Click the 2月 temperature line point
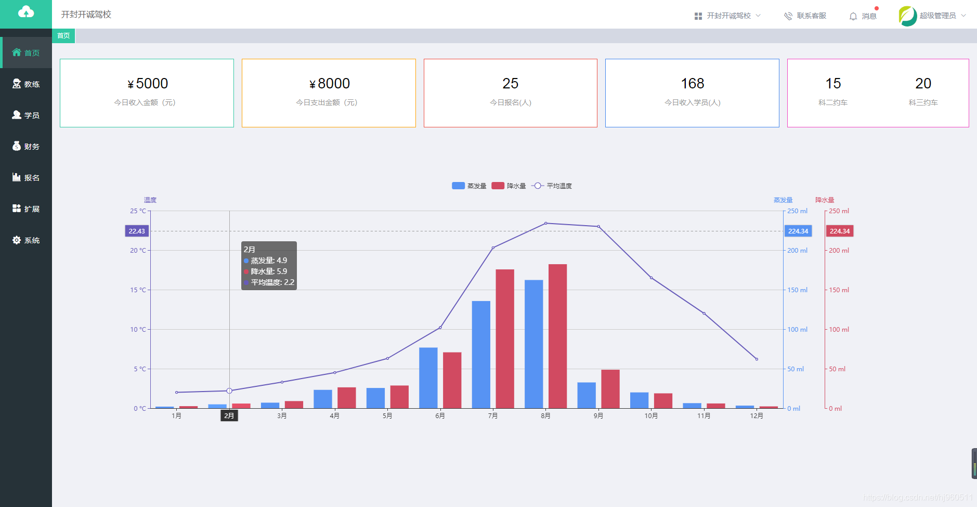The image size is (977, 507). [229, 391]
